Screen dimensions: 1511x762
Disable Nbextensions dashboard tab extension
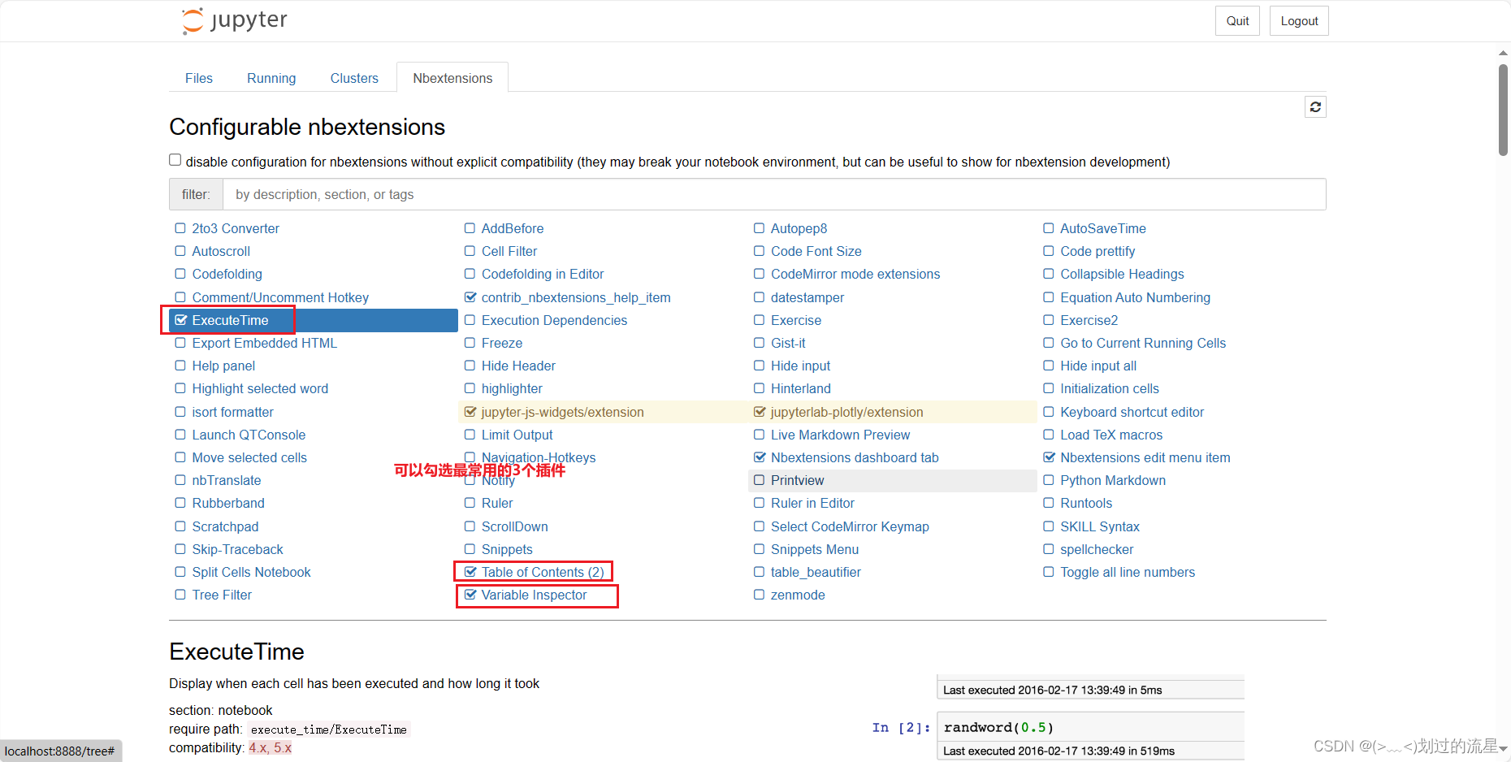pyautogui.click(x=759, y=457)
